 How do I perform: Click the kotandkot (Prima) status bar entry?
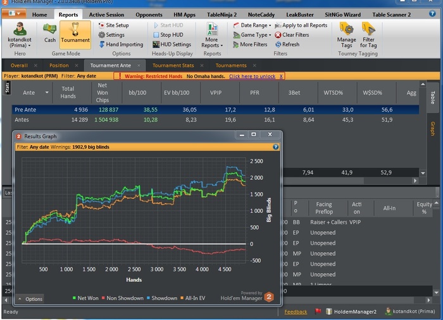[x=410, y=311]
